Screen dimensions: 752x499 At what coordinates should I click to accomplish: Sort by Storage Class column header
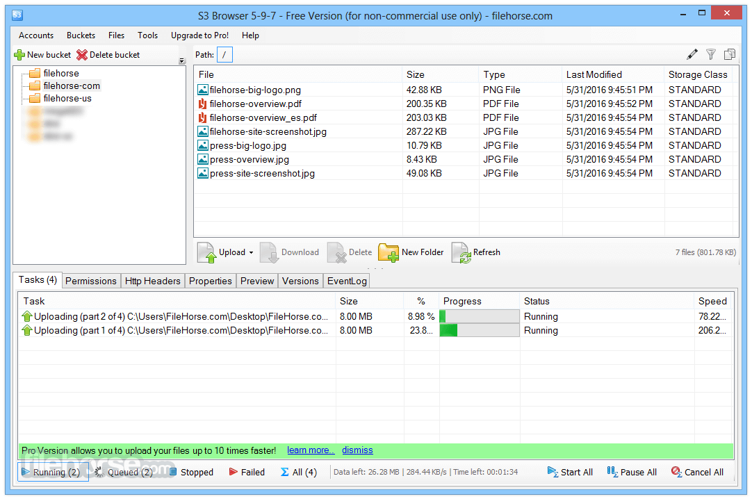click(x=698, y=75)
